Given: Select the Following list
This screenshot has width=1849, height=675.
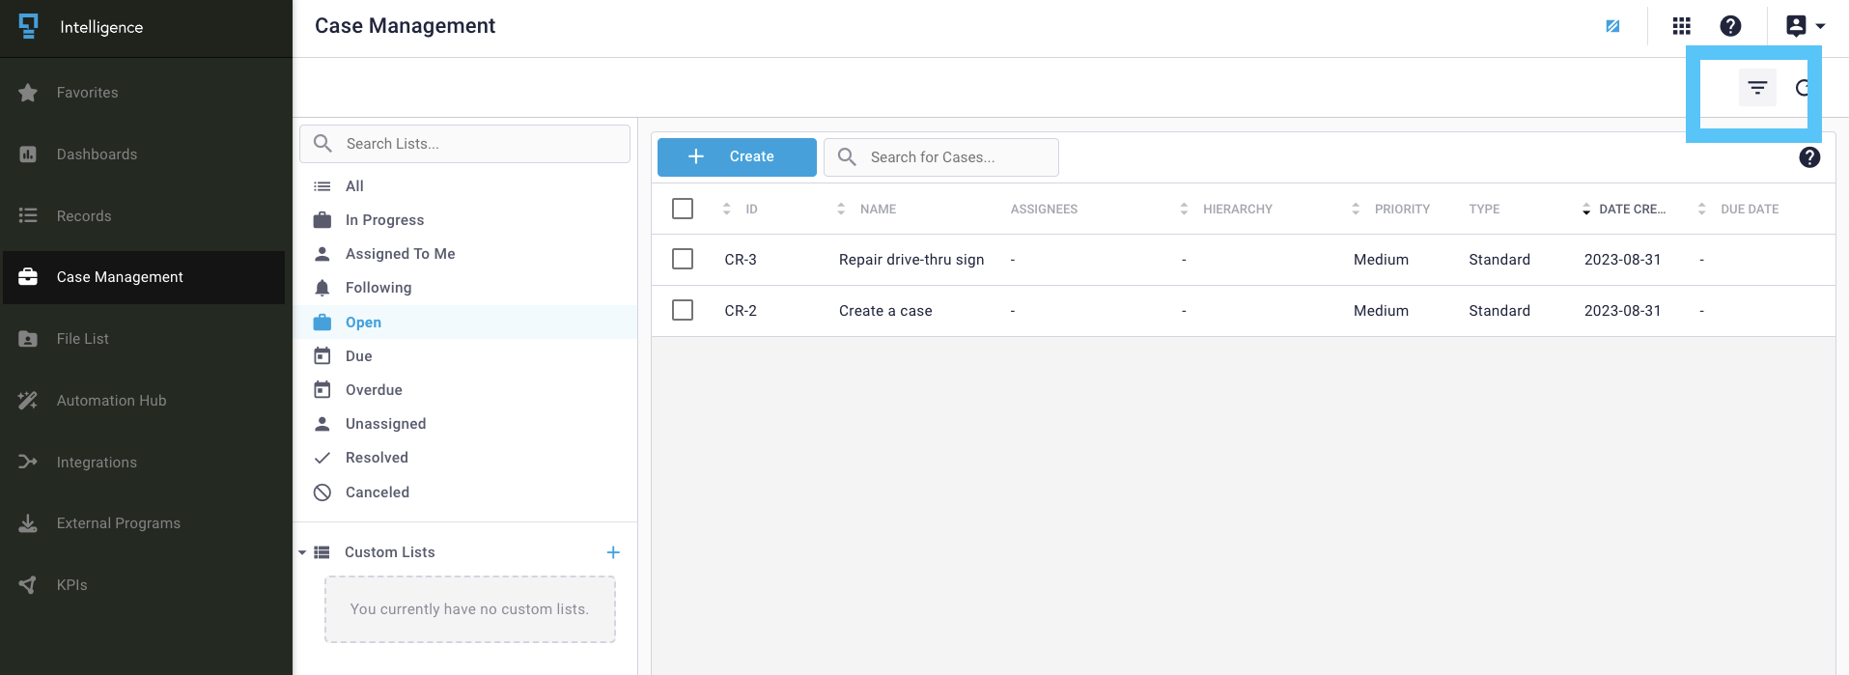Looking at the screenshot, I should pyautogui.click(x=464, y=288).
